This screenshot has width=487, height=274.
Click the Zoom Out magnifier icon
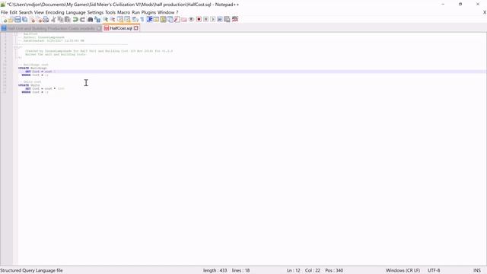coord(113,19)
